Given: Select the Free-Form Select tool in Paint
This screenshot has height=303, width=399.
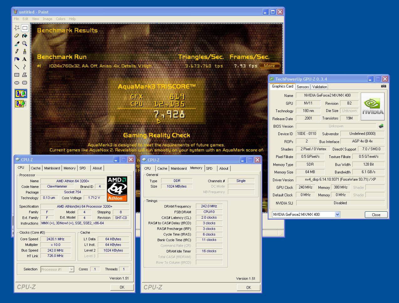Looking at the screenshot, I should pos(17,28).
